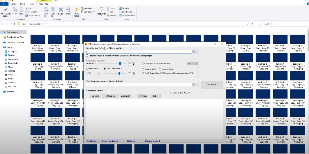Enable Compress if File Size Greater than

[x=142, y=64]
